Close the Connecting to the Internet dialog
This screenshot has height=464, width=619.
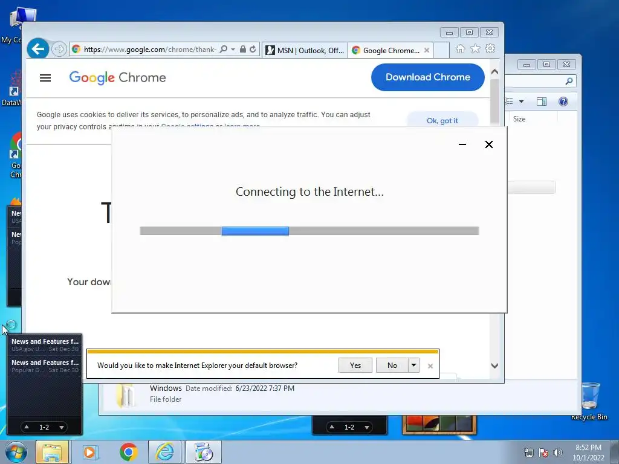coord(488,144)
